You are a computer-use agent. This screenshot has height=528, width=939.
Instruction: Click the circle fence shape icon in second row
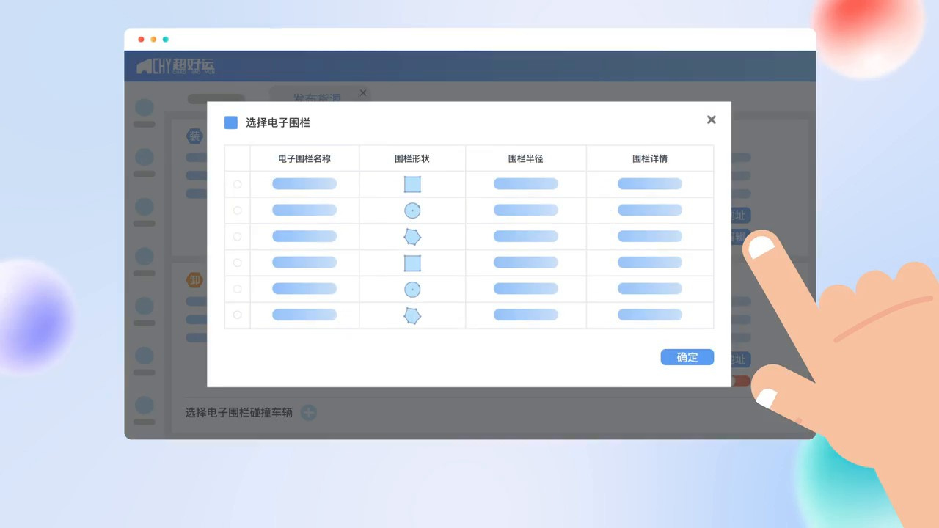[x=412, y=210]
